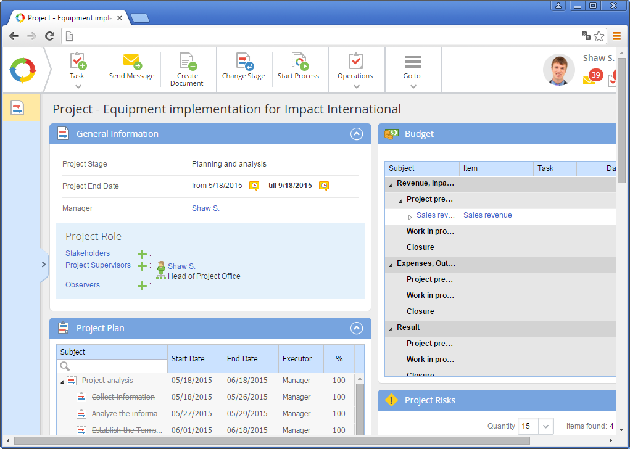Click the Project Plan vertical scrollbar
The height and width of the screenshot is (449, 630).
coord(360,410)
